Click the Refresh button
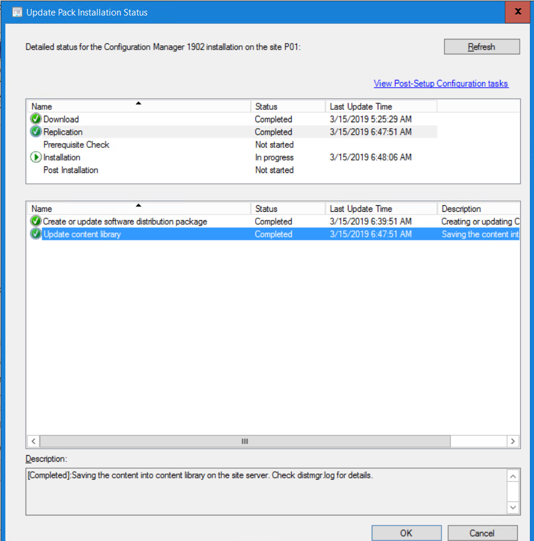Screen dimensions: 534x541 (x=481, y=47)
